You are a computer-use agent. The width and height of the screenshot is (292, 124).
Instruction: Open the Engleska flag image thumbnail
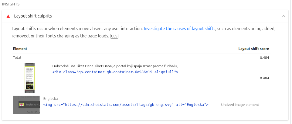(26, 105)
